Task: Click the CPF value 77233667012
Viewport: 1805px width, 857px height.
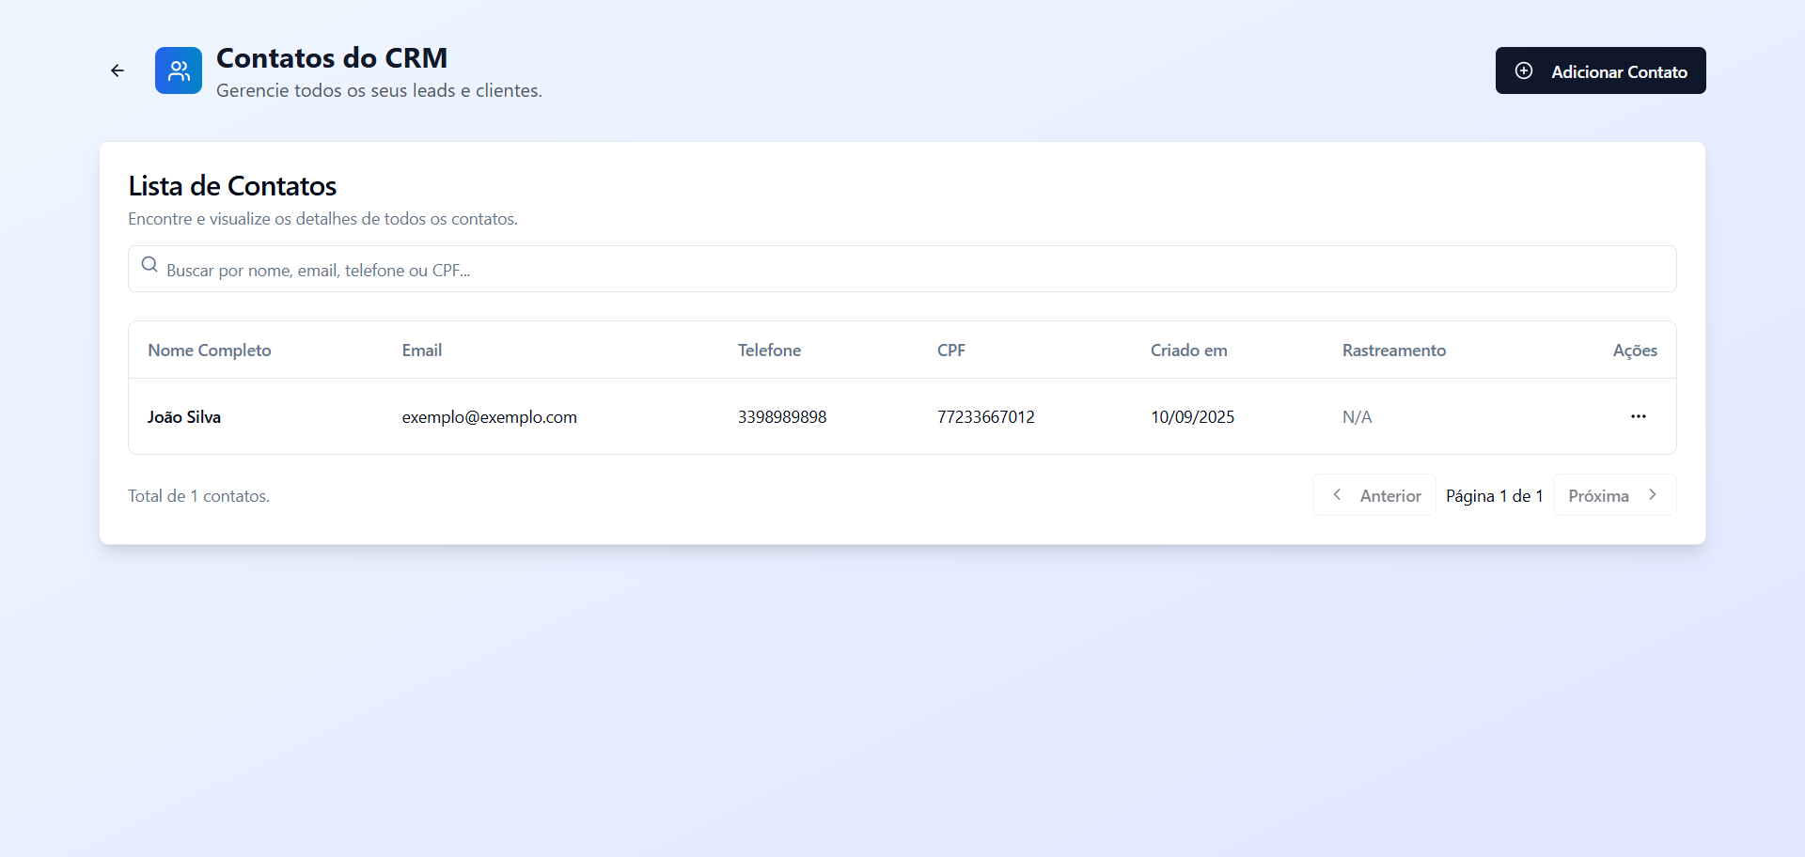Action: (985, 417)
